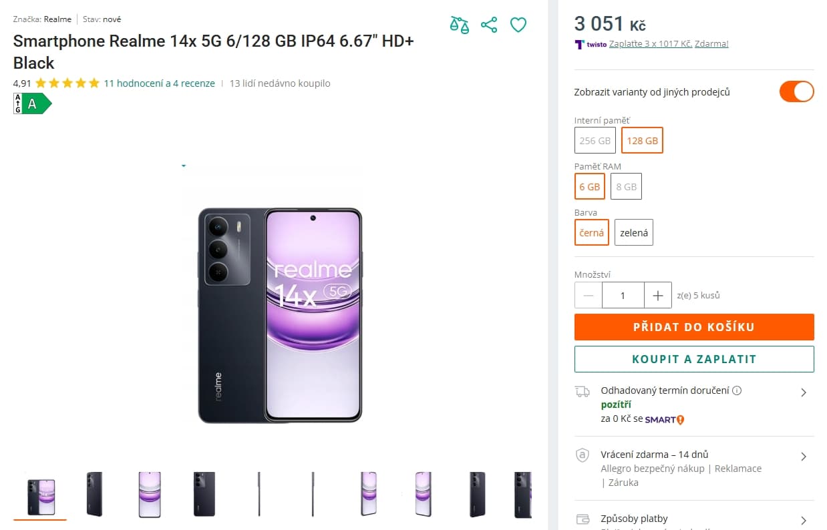Choose 8 GB RAM variant
827x530 pixels.
[626, 186]
